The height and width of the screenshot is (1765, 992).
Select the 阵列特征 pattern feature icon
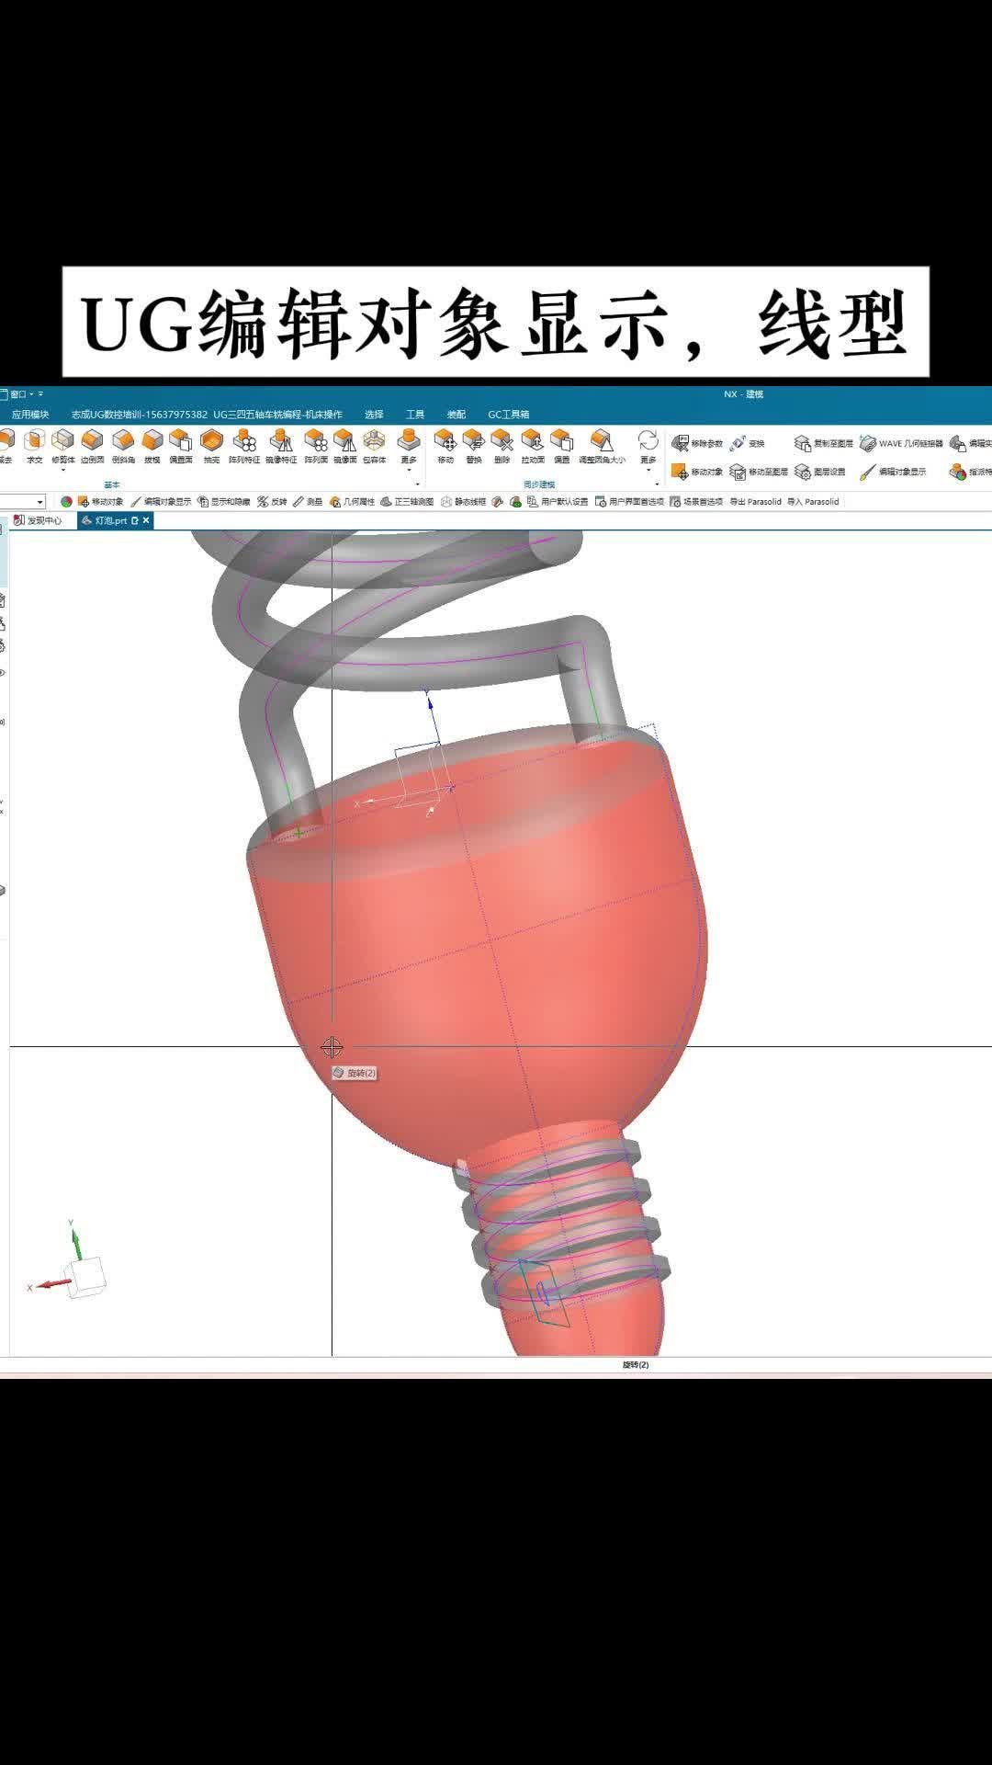coord(244,446)
